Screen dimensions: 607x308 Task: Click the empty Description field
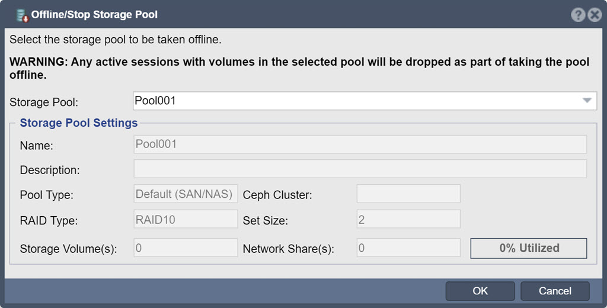pos(360,169)
